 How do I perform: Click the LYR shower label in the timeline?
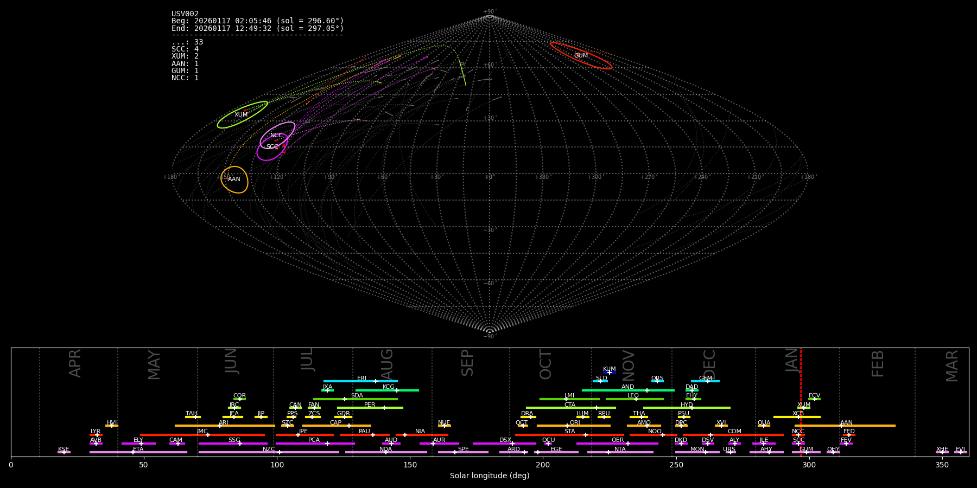tap(96, 432)
